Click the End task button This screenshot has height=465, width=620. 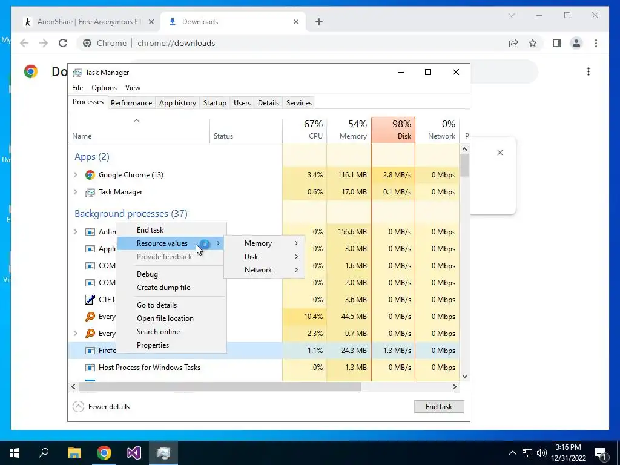click(439, 406)
